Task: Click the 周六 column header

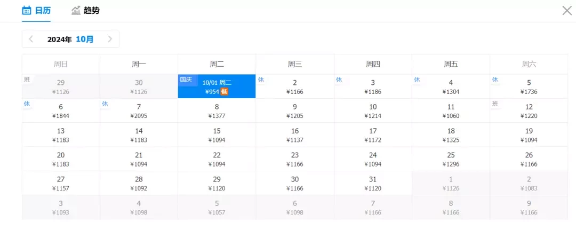Action: point(529,64)
